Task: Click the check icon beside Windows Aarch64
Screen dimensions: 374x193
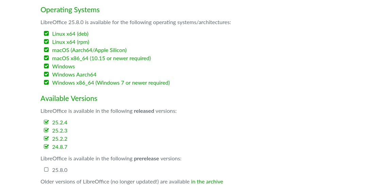Action: (46, 74)
